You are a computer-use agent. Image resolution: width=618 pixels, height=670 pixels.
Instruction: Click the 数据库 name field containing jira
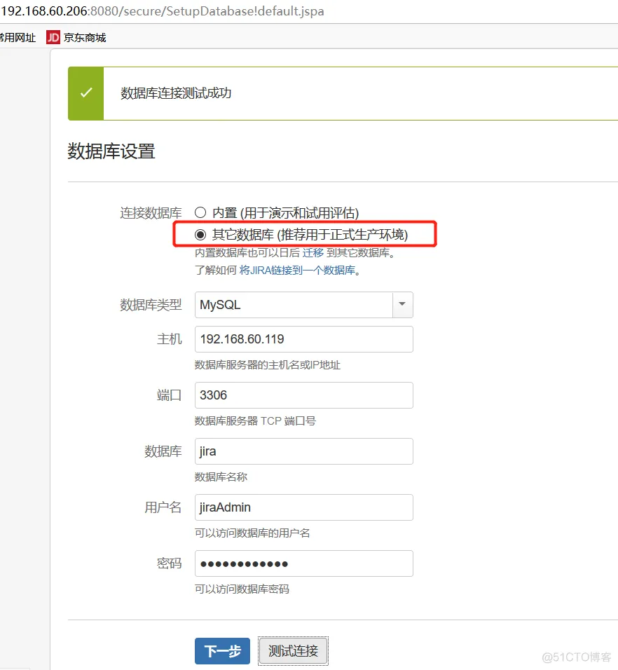(303, 451)
